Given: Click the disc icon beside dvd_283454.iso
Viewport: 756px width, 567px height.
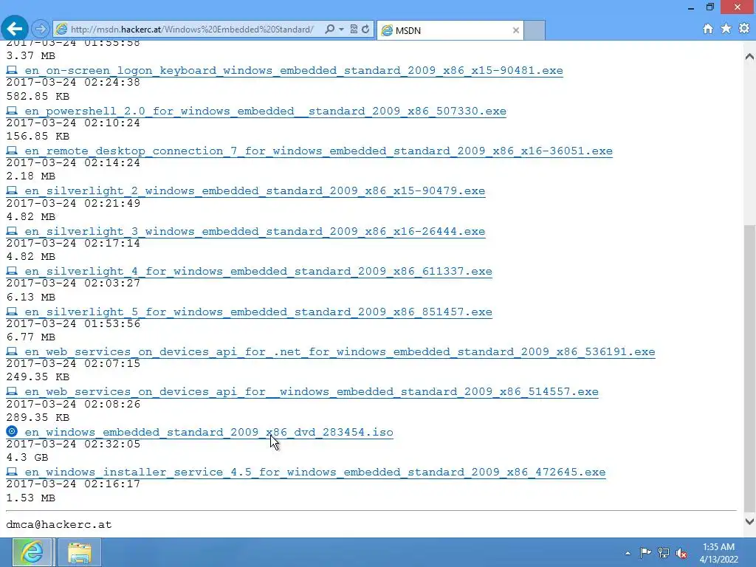Looking at the screenshot, I should click(12, 431).
